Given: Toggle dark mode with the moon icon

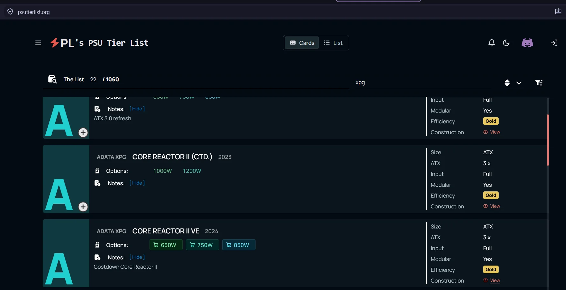Looking at the screenshot, I should [506, 43].
